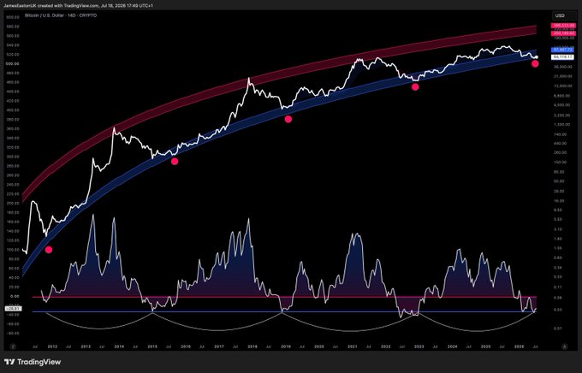The height and width of the screenshot is (373, 582).
Task: Click the pink dot marker near mid-2015
Action: click(175, 162)
